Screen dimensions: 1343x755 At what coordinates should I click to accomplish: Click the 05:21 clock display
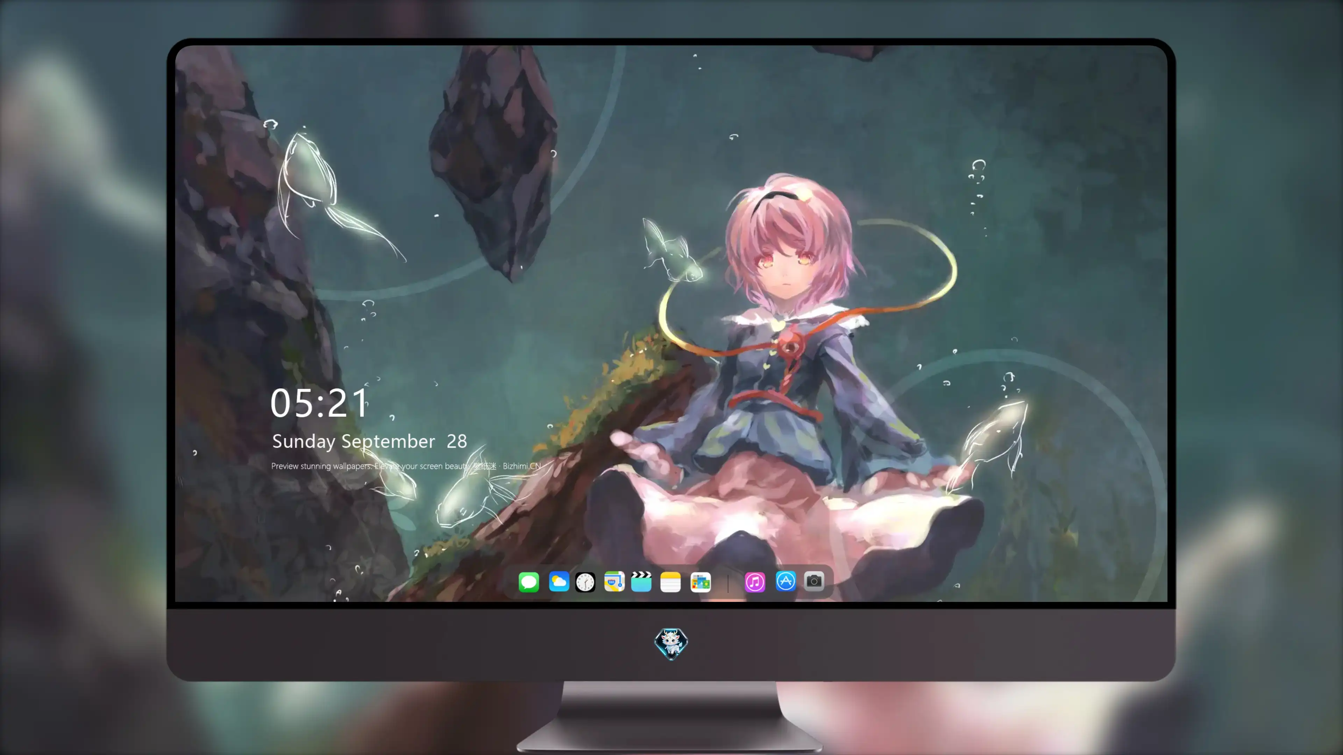tap(319, 403)
